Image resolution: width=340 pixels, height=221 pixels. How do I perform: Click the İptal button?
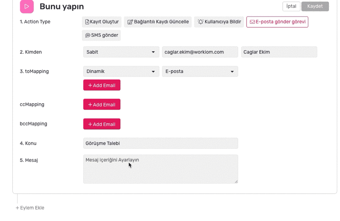(291, 6)
